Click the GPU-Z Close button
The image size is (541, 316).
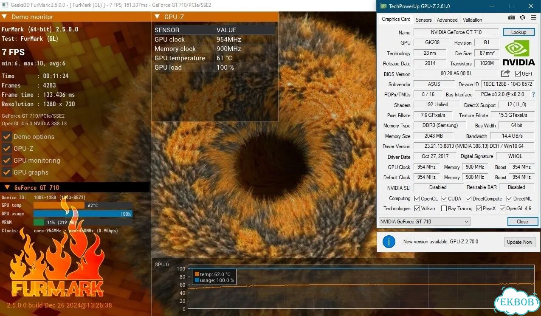coord(522,222)
